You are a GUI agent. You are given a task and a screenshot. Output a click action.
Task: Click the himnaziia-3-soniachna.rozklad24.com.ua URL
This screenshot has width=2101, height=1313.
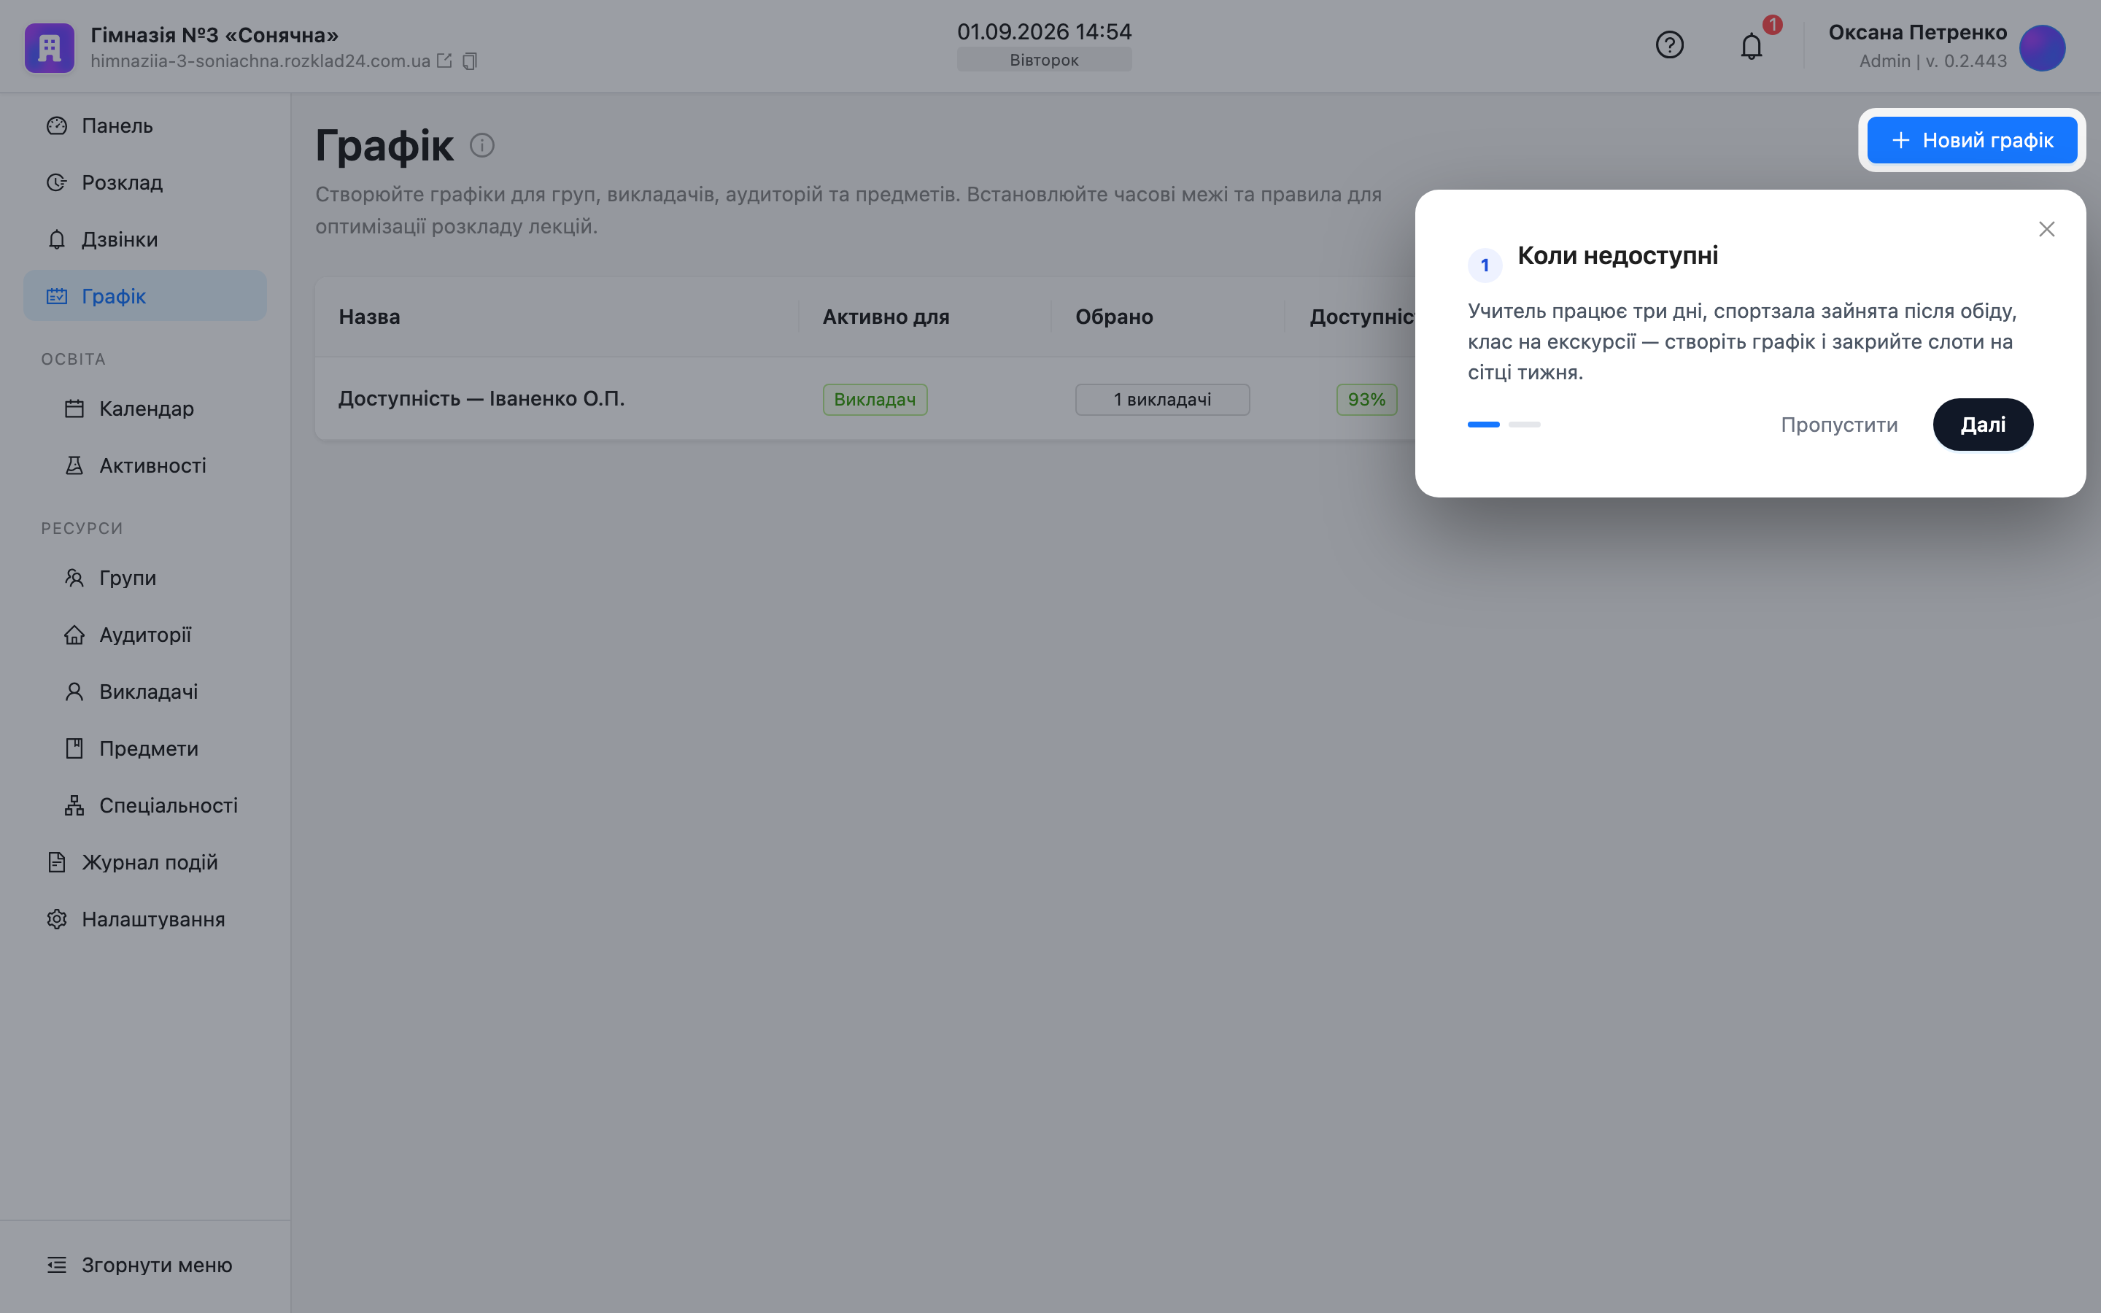260,61
